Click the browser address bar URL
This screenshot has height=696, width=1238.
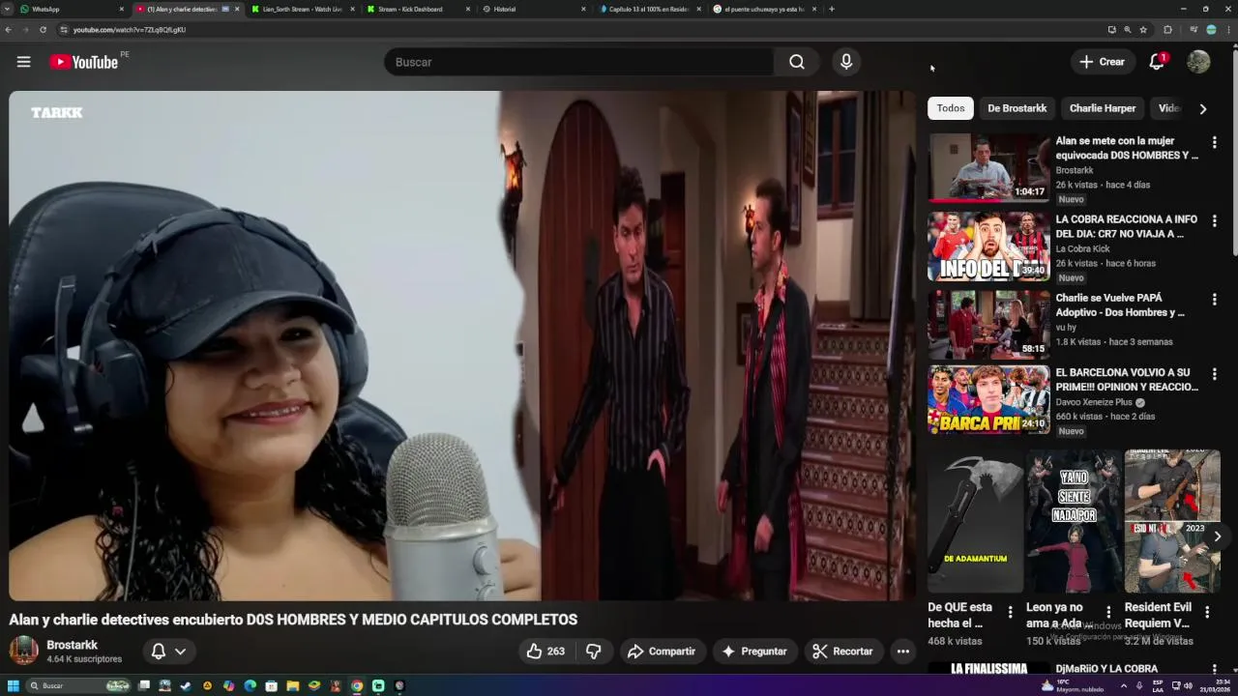pyautogui.click(x=130, y=30)
